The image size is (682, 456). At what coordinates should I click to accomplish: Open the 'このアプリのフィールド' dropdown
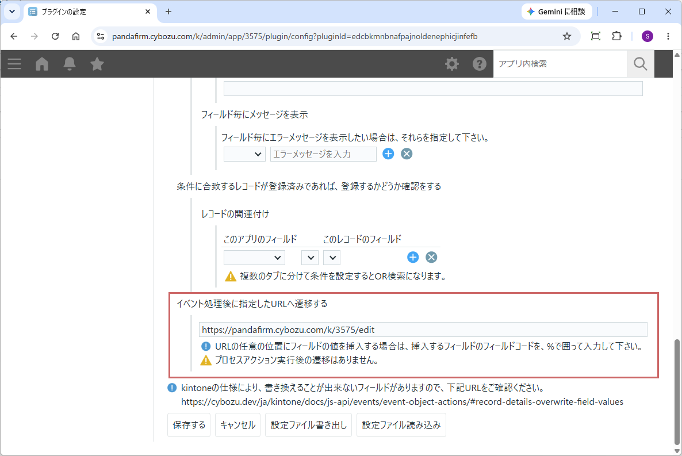(254, 258)
